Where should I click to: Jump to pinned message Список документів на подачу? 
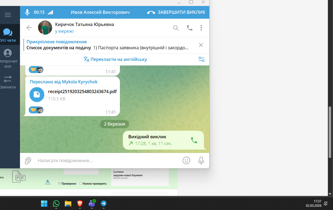[x=107, y=45]
